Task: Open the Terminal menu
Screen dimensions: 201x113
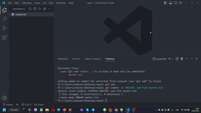Action: point(61,3)
